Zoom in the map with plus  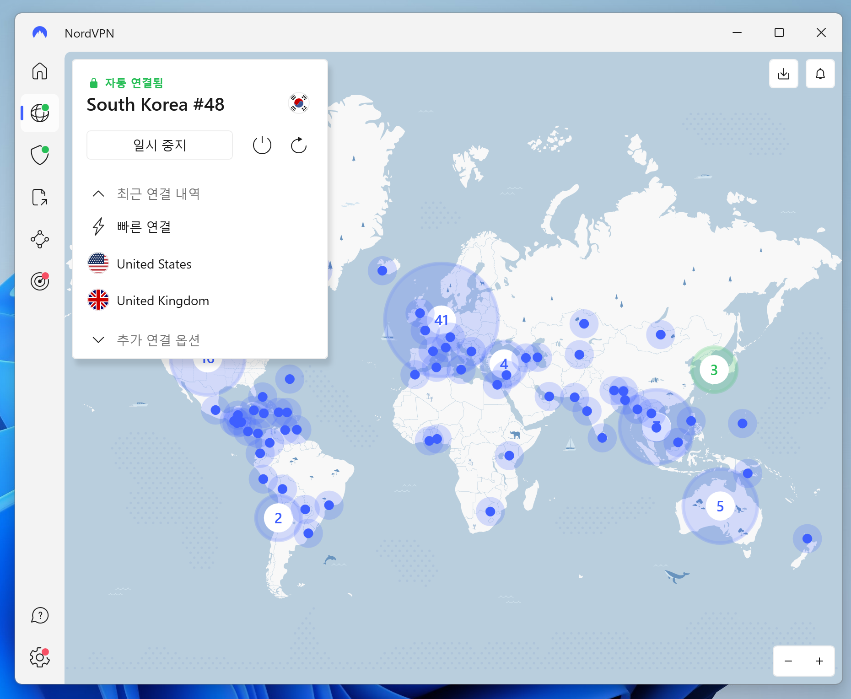pos(819,661)
